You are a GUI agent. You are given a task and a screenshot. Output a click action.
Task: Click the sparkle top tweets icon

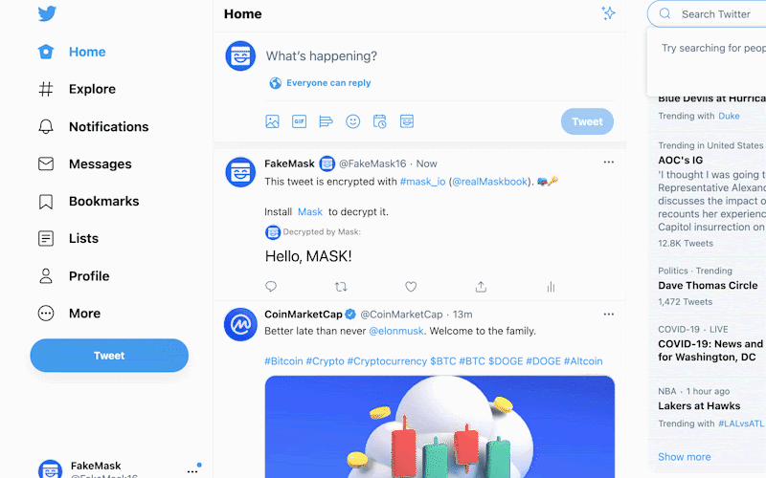tap(608, 13)
